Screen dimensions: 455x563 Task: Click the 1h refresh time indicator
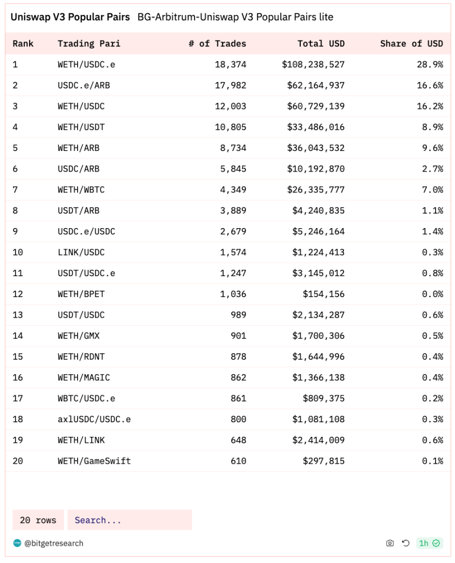coord(424,543)
